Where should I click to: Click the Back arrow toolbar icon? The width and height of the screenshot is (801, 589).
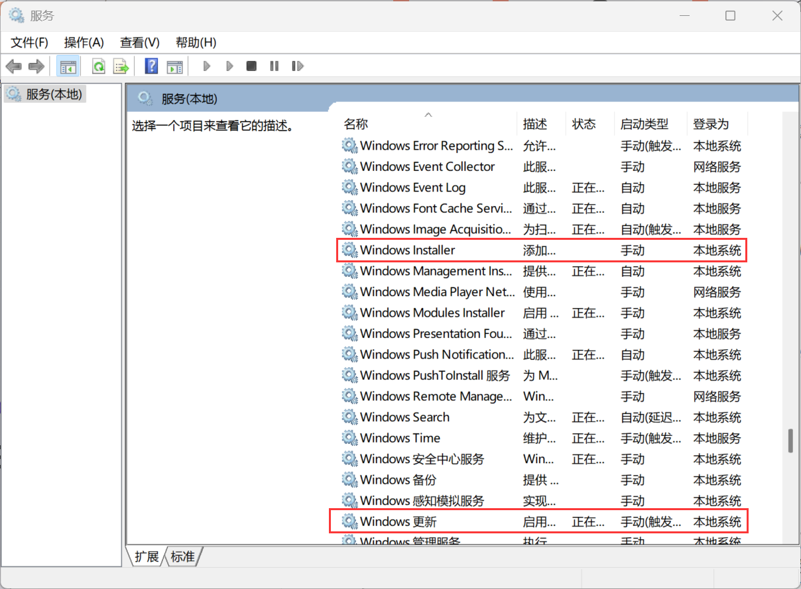click(14, 66)
